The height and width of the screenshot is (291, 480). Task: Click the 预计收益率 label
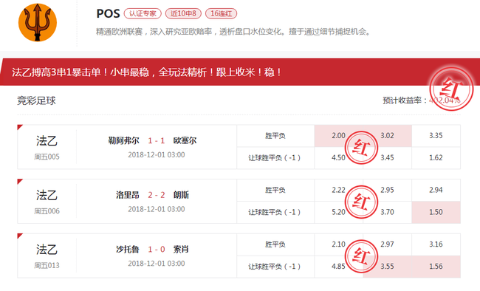[405, 100]
